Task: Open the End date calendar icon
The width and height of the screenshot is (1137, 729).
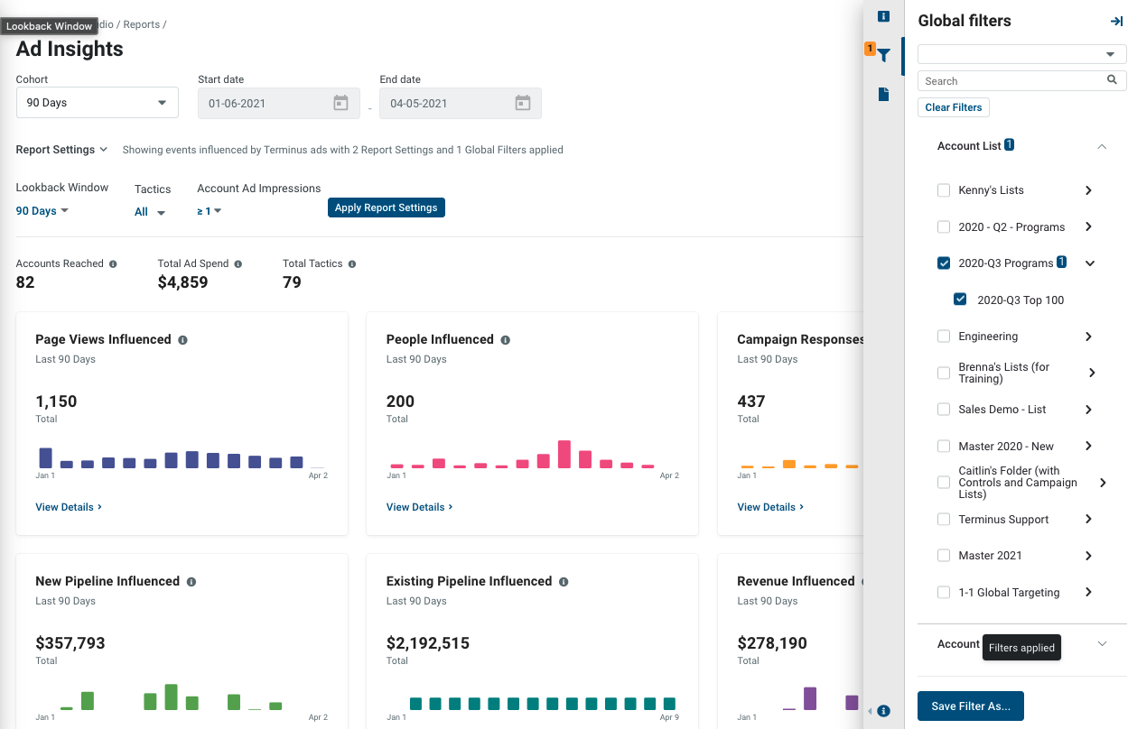Action: click(523, 103)
